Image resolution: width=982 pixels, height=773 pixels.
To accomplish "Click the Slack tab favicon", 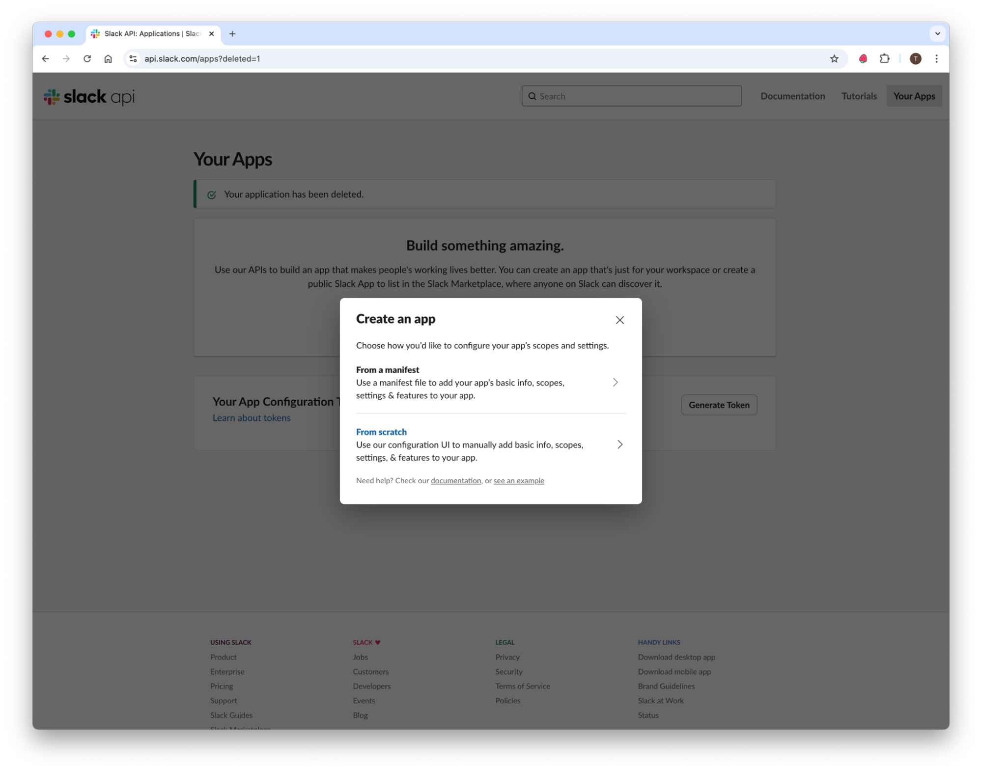I will pyautogui.click(x=95, y=34).
